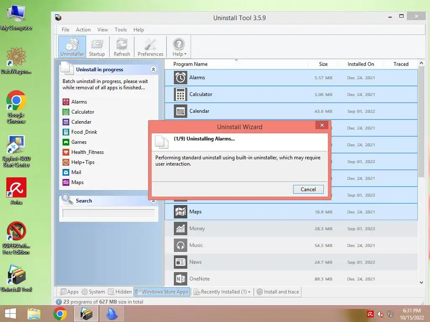Open File Explorer from taskbar
This screenshot has height=322, width=430.
pyautogui.click(x=34, y=314)
